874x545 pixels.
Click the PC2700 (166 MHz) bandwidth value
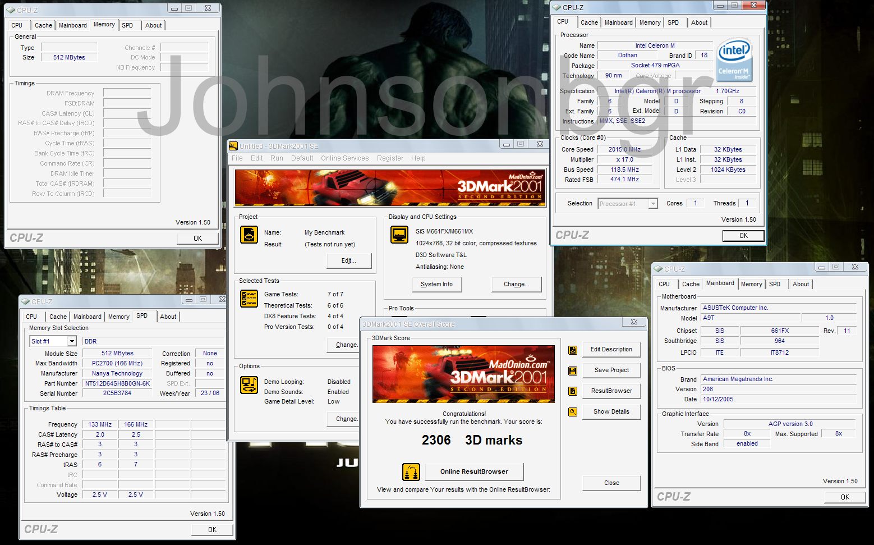point(117,363)
